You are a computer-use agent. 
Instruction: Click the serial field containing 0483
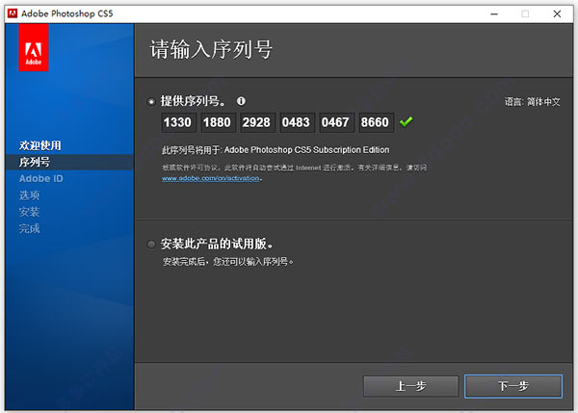(x=296, y=122)
